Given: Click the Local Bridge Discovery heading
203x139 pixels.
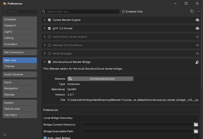Looking at the screenshot, I should click(58, 118).
